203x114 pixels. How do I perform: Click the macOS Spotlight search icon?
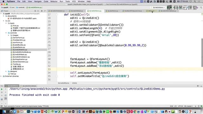[x=195, y=1]
